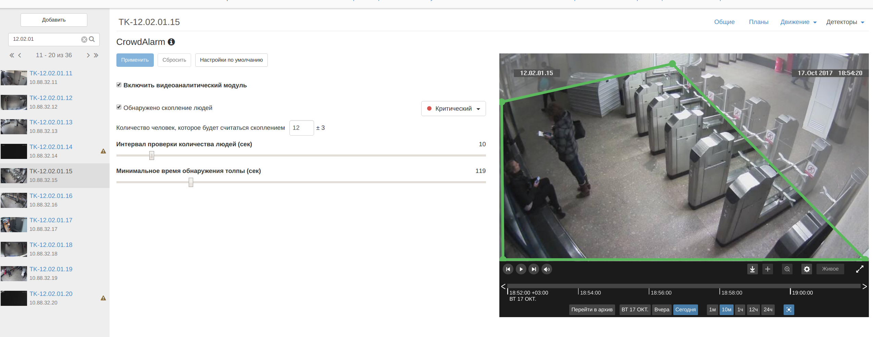Screen dimensions: 873x337
Task: Click the download video icon
Action: (x=752, y=269)
